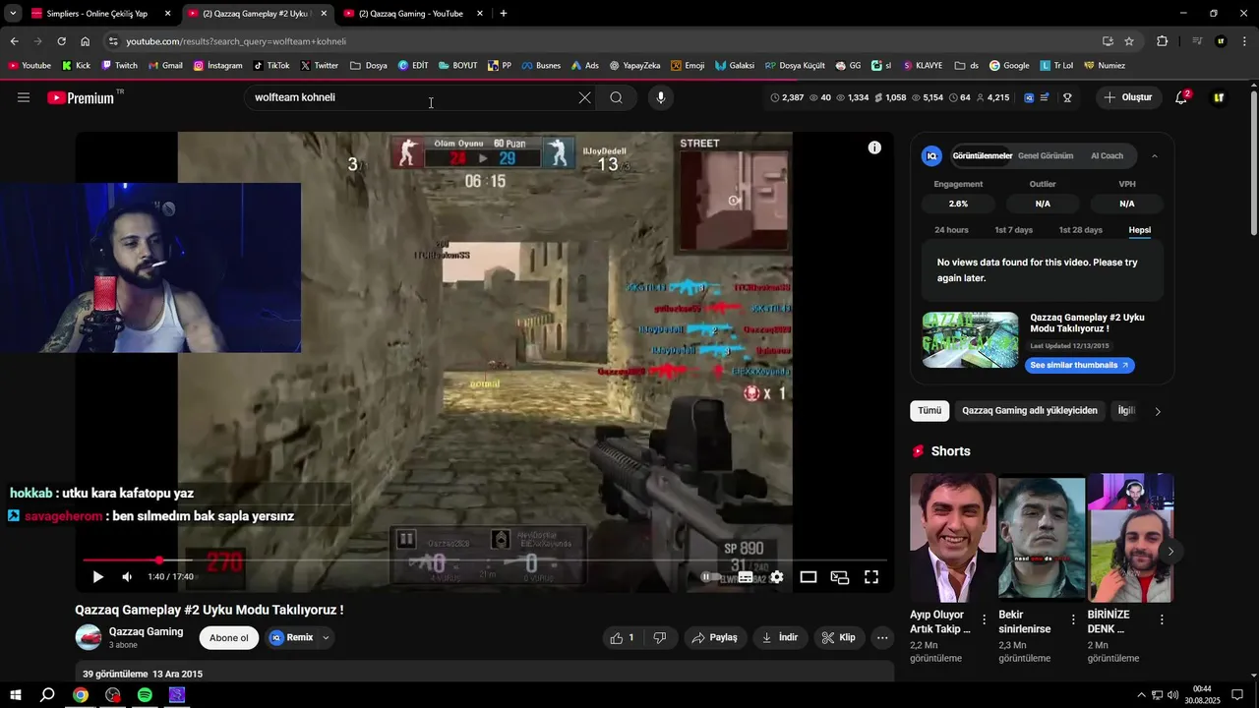
Task: Open the BİRİNİZE DENK short
Action: coord(1130,538)
